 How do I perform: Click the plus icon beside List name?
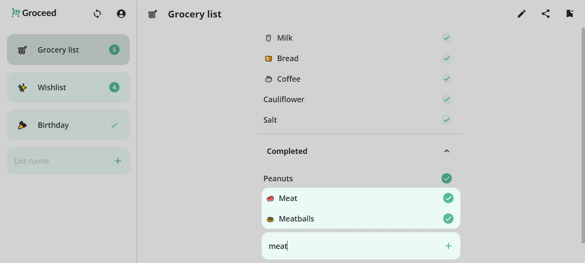pos(118,161)
